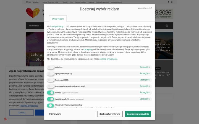The image size is (199, 124).
Task: Click the red cookie settings icon bottom-left
Action: (x=6, y=119)
